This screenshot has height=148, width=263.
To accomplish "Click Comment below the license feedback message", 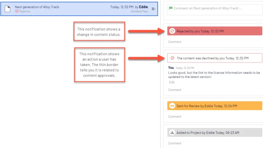I will coord(175,90).
